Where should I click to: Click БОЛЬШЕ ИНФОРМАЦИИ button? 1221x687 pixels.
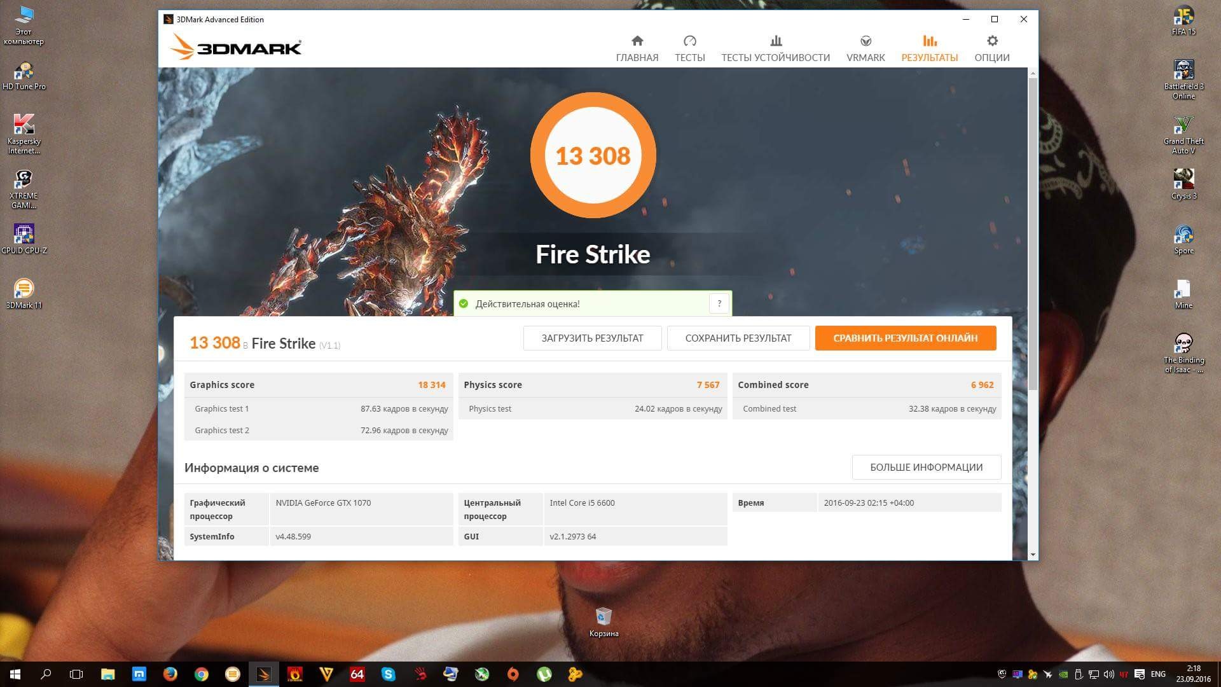926,468
